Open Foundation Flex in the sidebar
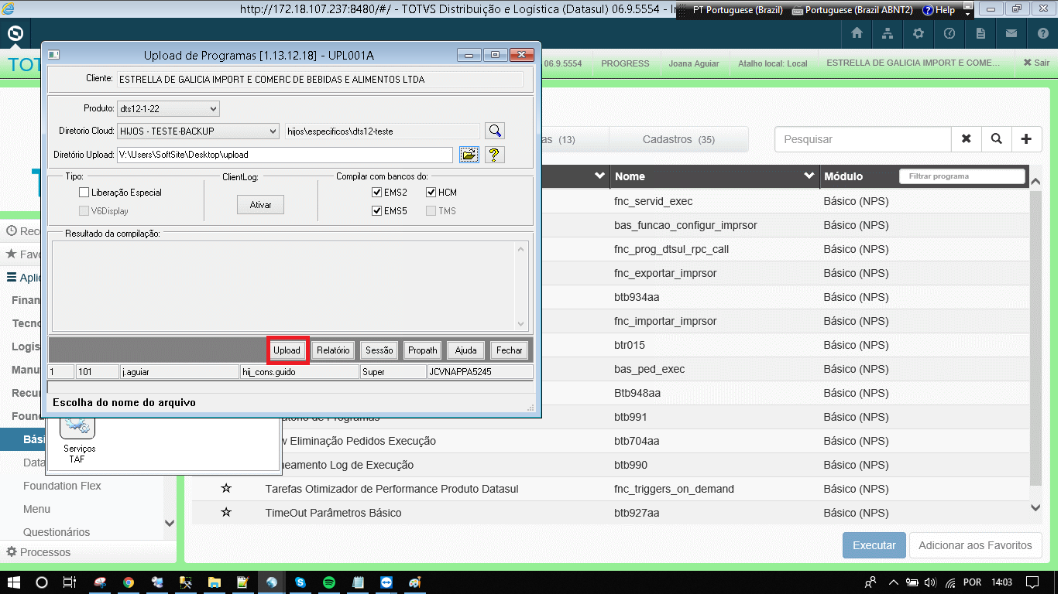1061x594 pixels. 62,486
